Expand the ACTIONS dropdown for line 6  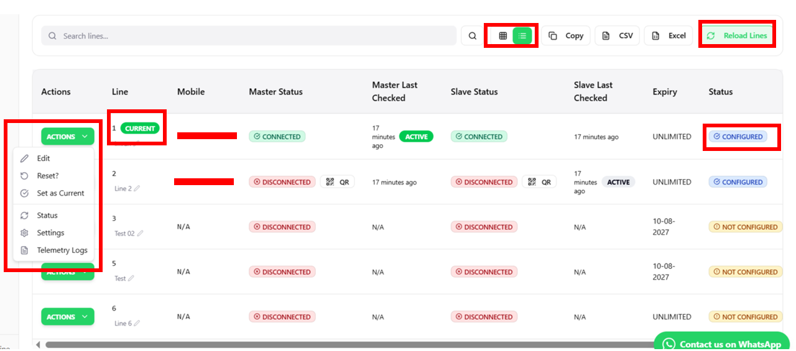tap(67, 317)
